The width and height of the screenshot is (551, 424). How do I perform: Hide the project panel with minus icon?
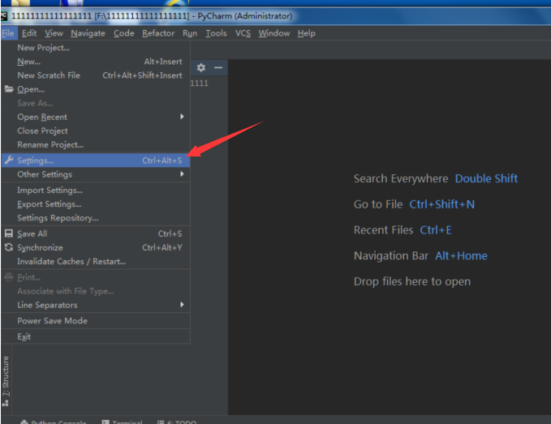coord(218,67)
